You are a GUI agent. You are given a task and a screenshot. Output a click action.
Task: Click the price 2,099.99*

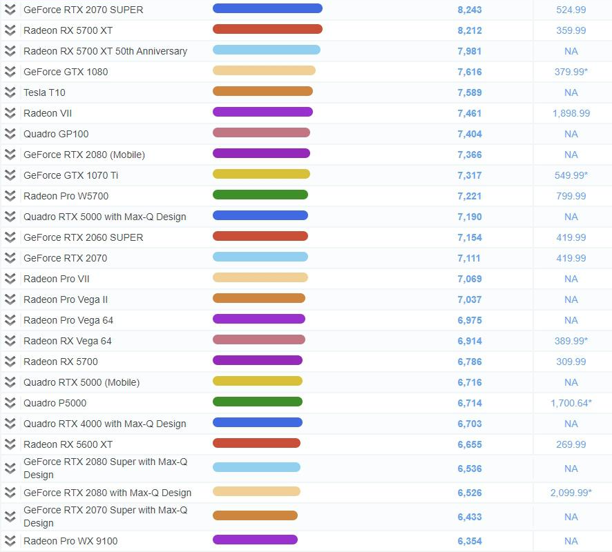click(x=571, y=493)
